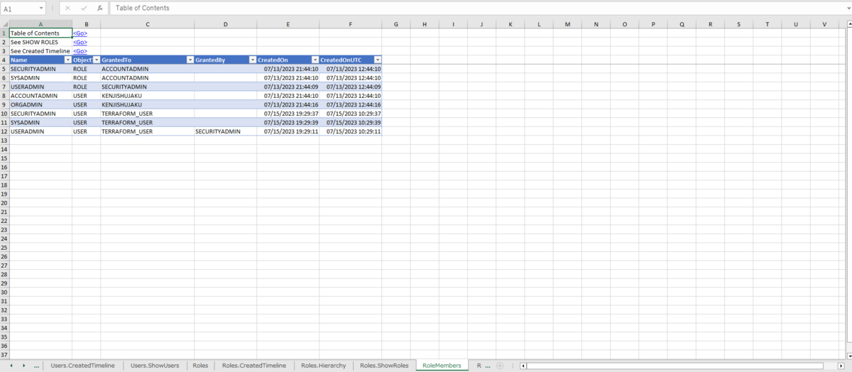Viewport: 852px width, 372px height.
Task: Select the ORGADMIN cell in Name column
Action: [x=40, y=104]
